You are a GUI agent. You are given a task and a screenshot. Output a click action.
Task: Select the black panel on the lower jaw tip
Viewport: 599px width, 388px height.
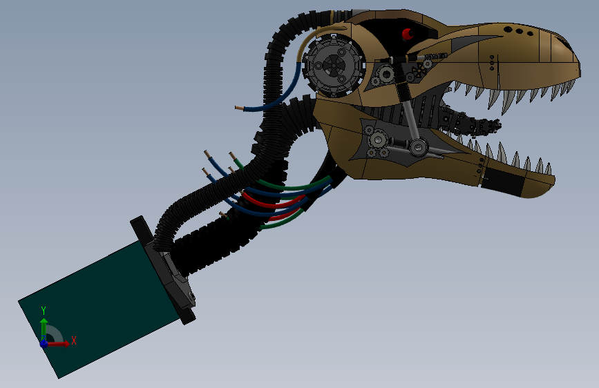click(x=503, y=181)
